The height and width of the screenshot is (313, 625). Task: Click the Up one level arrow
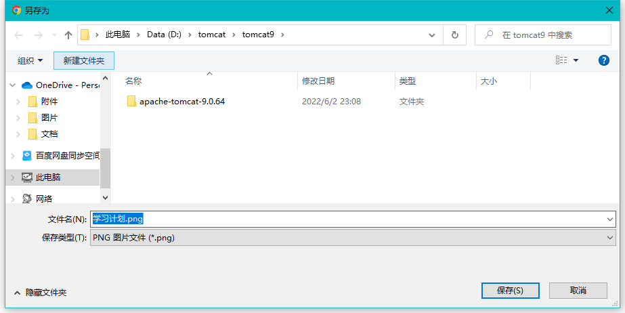point(68,35)
